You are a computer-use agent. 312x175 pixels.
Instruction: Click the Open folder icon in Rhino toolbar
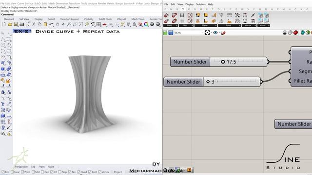point(10,24)
